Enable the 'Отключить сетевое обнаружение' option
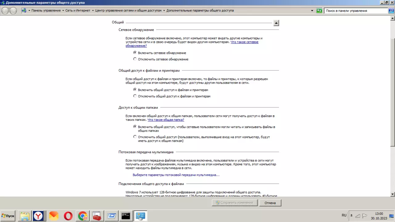This screenshot has width=395, height=222. (x=135, y=59)
